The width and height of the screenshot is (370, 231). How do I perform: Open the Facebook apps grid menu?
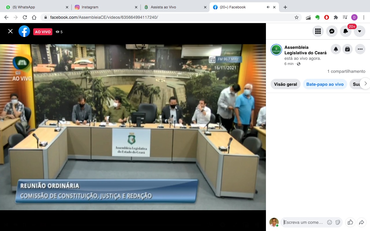pos(318,31)
